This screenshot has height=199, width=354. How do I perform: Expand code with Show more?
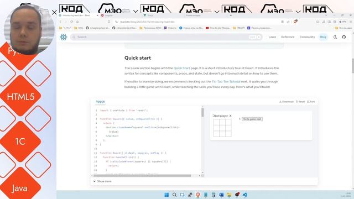[102, 181]
